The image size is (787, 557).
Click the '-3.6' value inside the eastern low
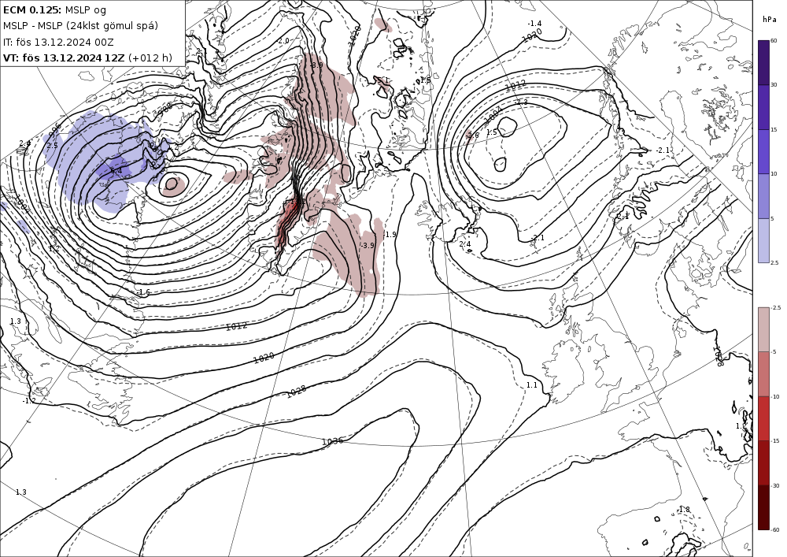(472, 135)
